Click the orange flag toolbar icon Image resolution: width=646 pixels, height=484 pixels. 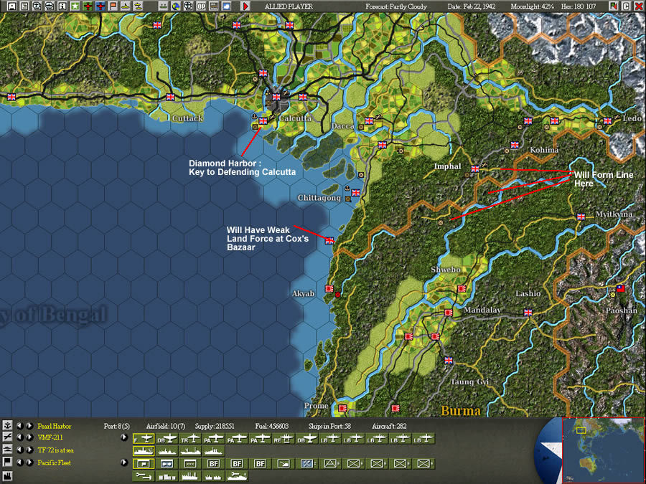point(113,6)
